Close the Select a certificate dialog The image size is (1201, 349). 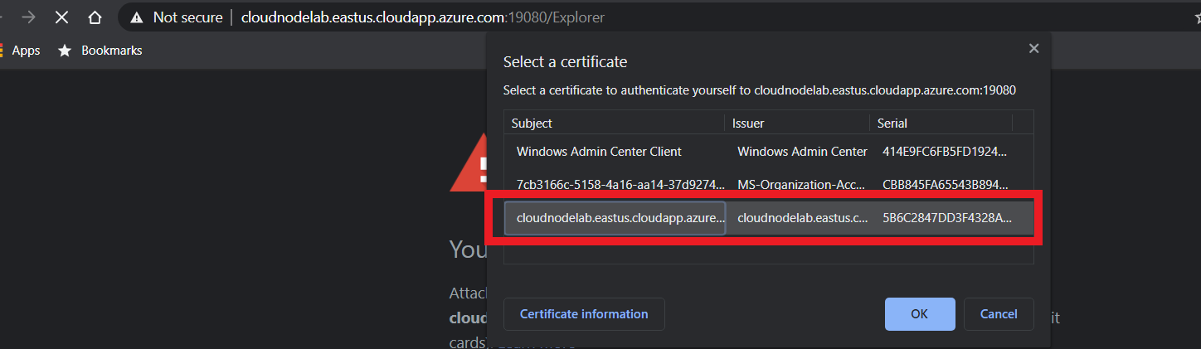point(1033,49)
